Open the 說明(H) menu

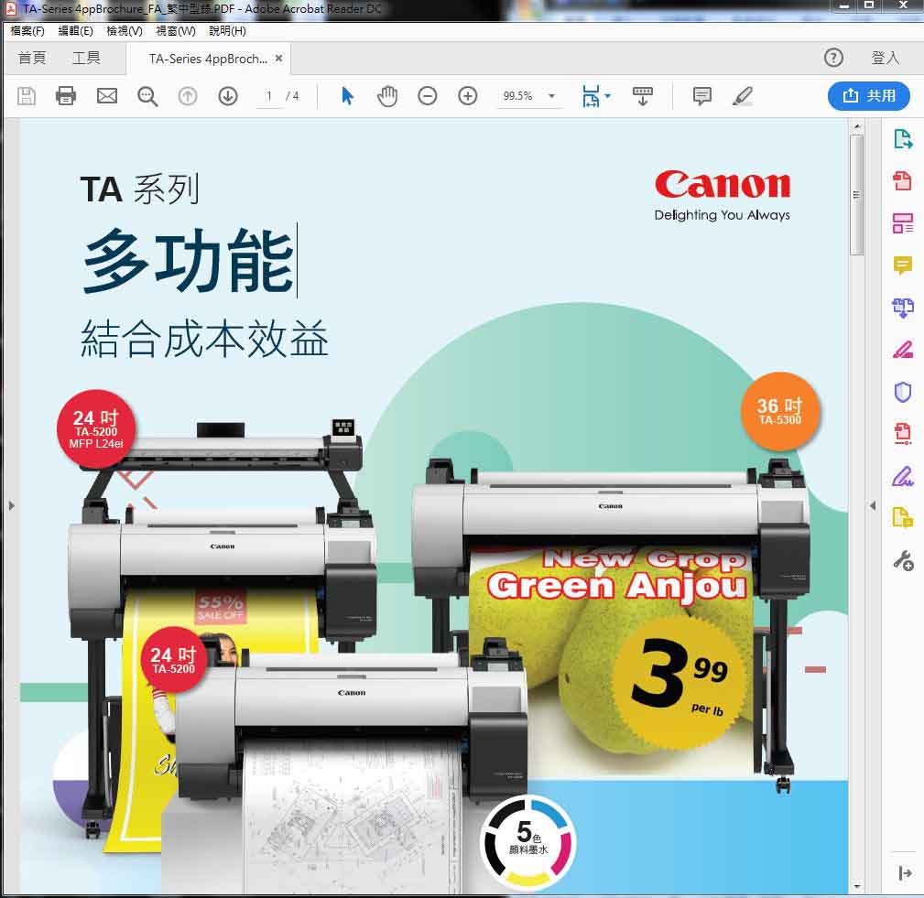pos(227,30)
